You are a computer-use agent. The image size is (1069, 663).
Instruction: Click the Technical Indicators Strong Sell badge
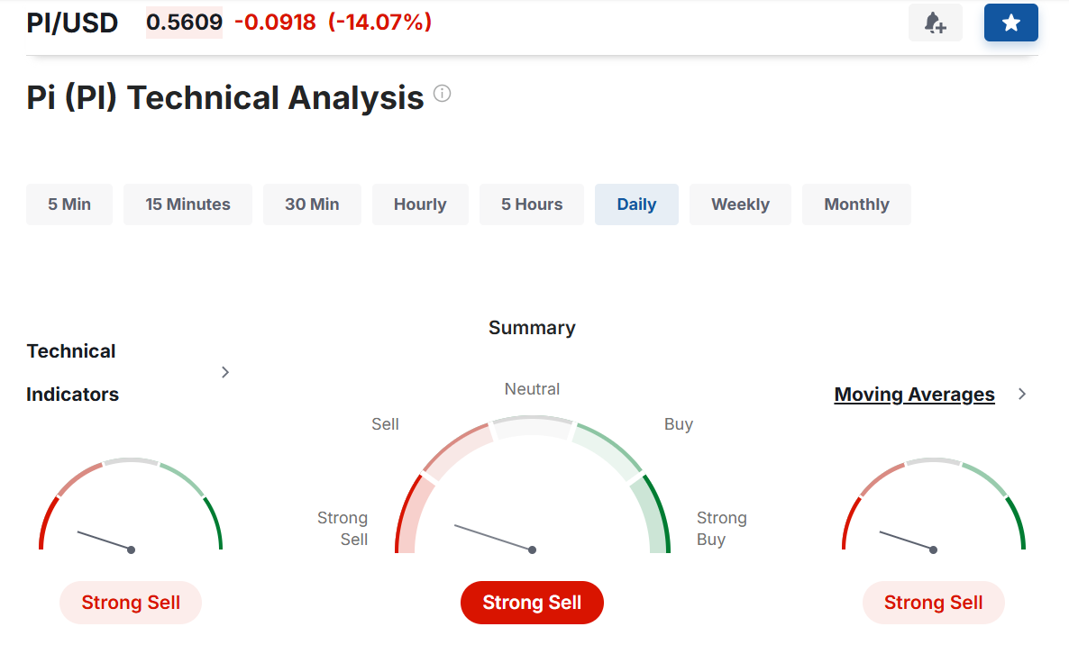point(131,603)
